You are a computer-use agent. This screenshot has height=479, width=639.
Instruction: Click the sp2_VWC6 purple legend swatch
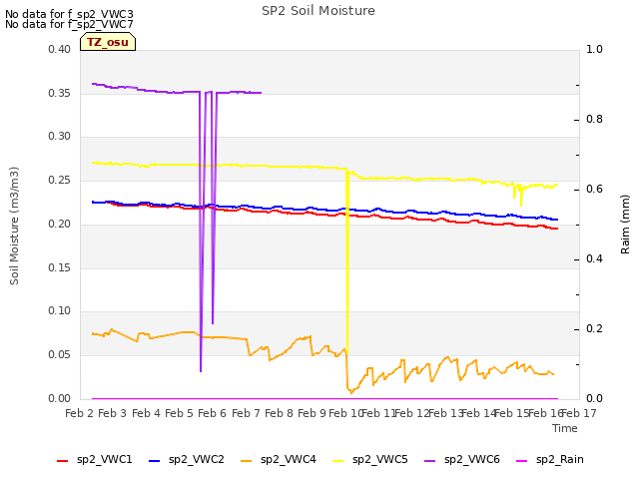[x=430, y=461]
